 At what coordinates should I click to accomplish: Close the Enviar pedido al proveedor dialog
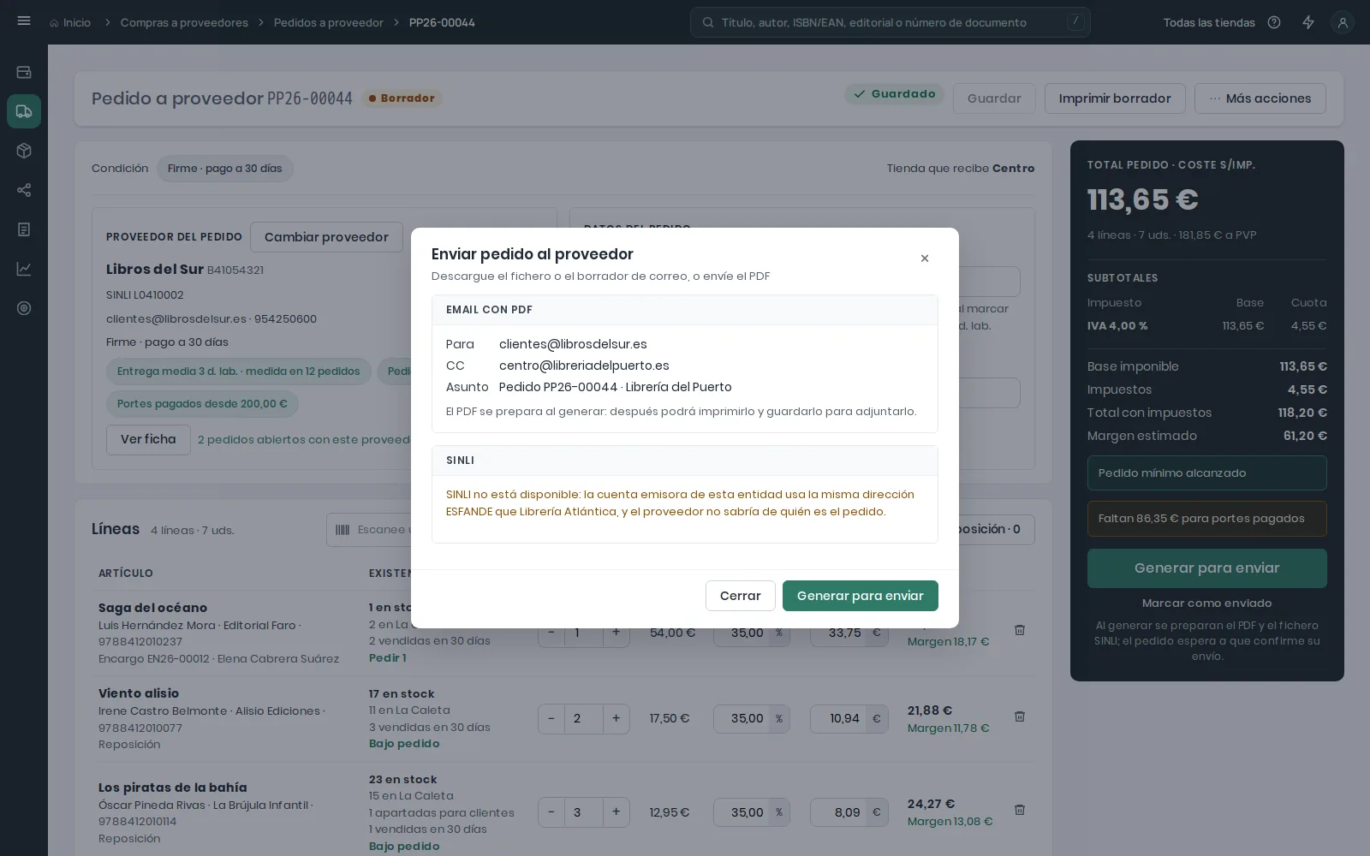click(925, 259)
